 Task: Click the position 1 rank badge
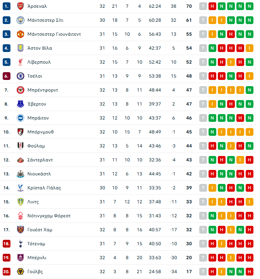(x=6, y=6)
